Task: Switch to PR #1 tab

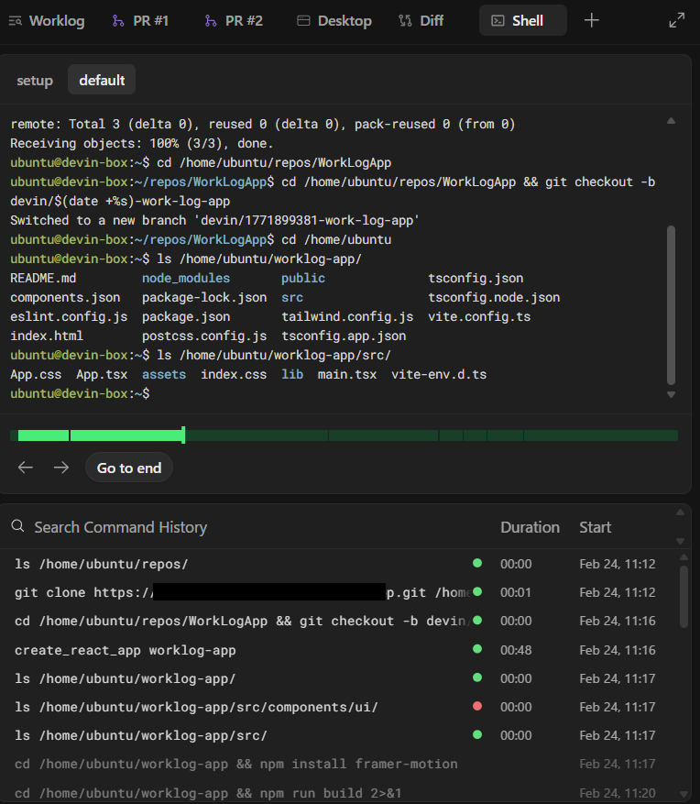Action: coord(140,20)
